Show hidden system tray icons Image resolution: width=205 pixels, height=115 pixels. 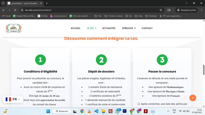(168, 111)
